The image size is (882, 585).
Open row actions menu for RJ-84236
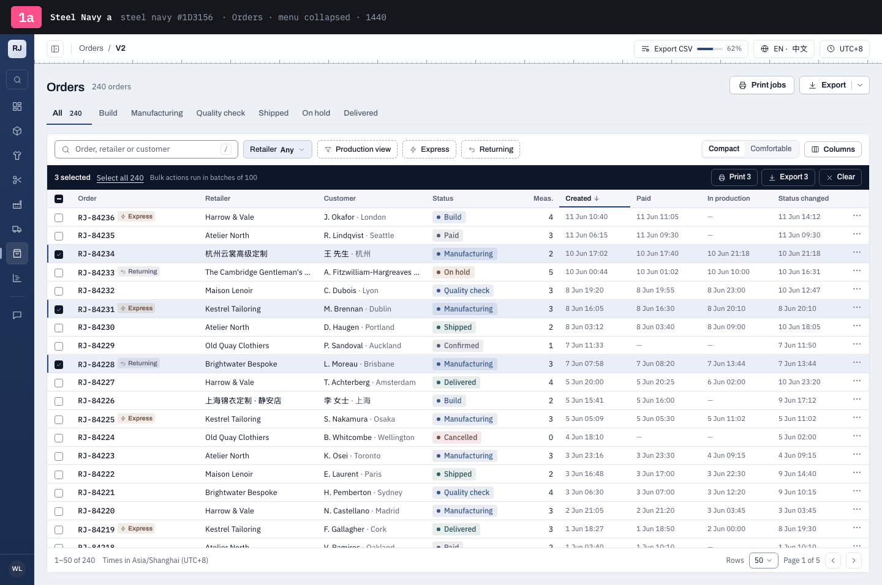pos(857,216)
